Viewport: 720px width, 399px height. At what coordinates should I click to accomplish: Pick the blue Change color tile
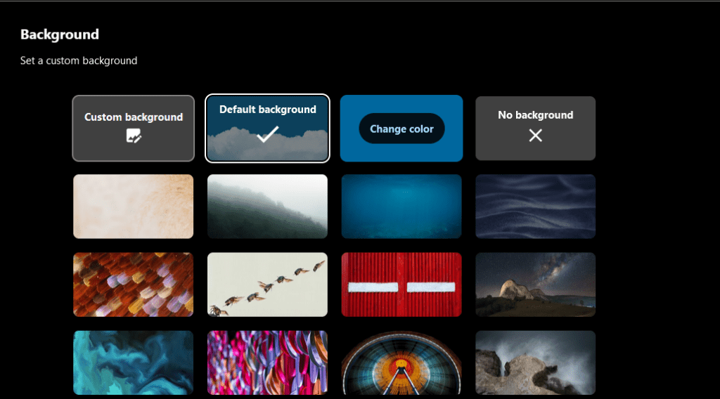tap(401, 129)
